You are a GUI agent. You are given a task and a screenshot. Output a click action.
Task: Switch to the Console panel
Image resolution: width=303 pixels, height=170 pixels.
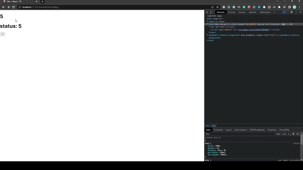[x=231, y=12]
